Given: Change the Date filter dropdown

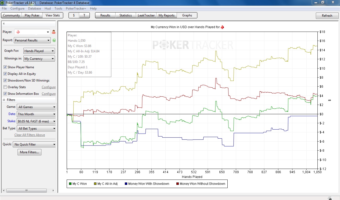Looking at the screenshot, I should [36, 114].
